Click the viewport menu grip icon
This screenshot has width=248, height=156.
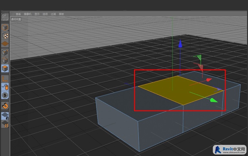12,14
